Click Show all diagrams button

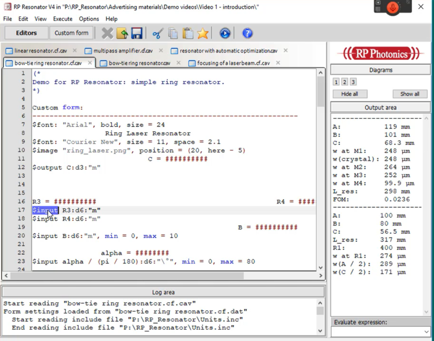410,94
